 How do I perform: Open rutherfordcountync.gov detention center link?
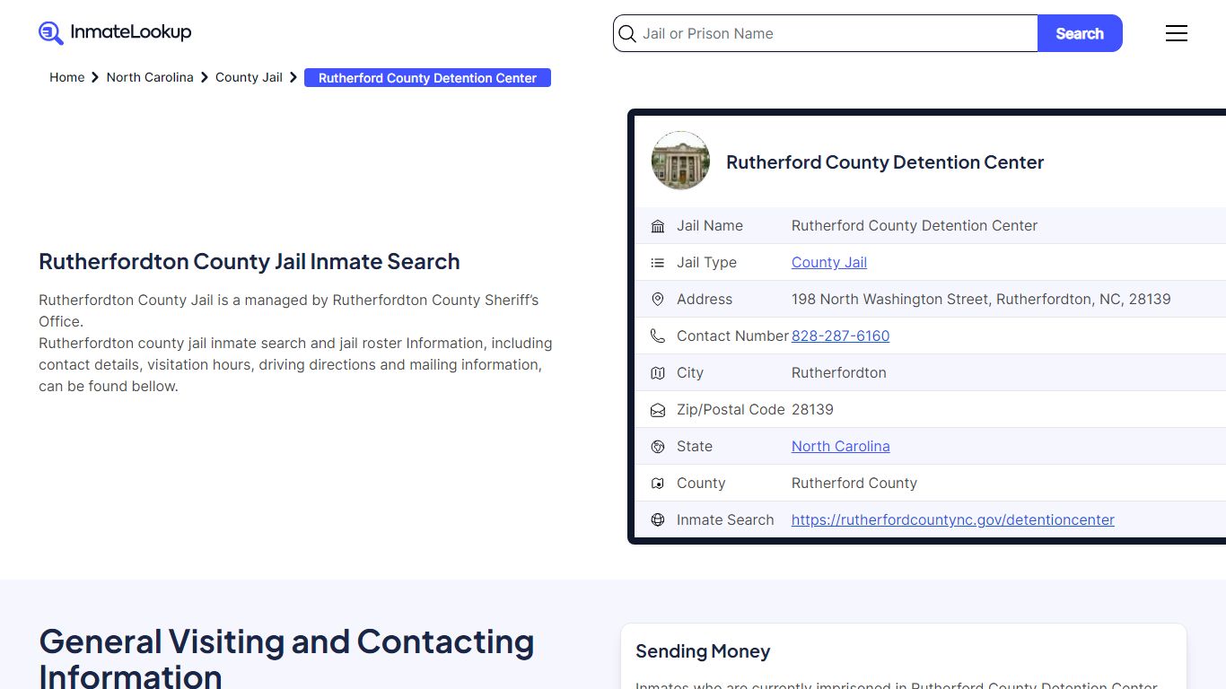[x=952, y=519]
